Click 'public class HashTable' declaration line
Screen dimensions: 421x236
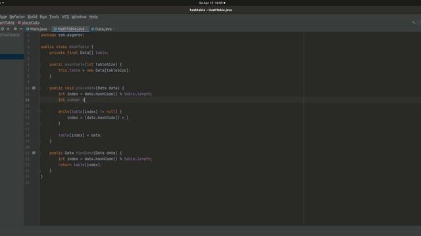[x=67, y=47]
